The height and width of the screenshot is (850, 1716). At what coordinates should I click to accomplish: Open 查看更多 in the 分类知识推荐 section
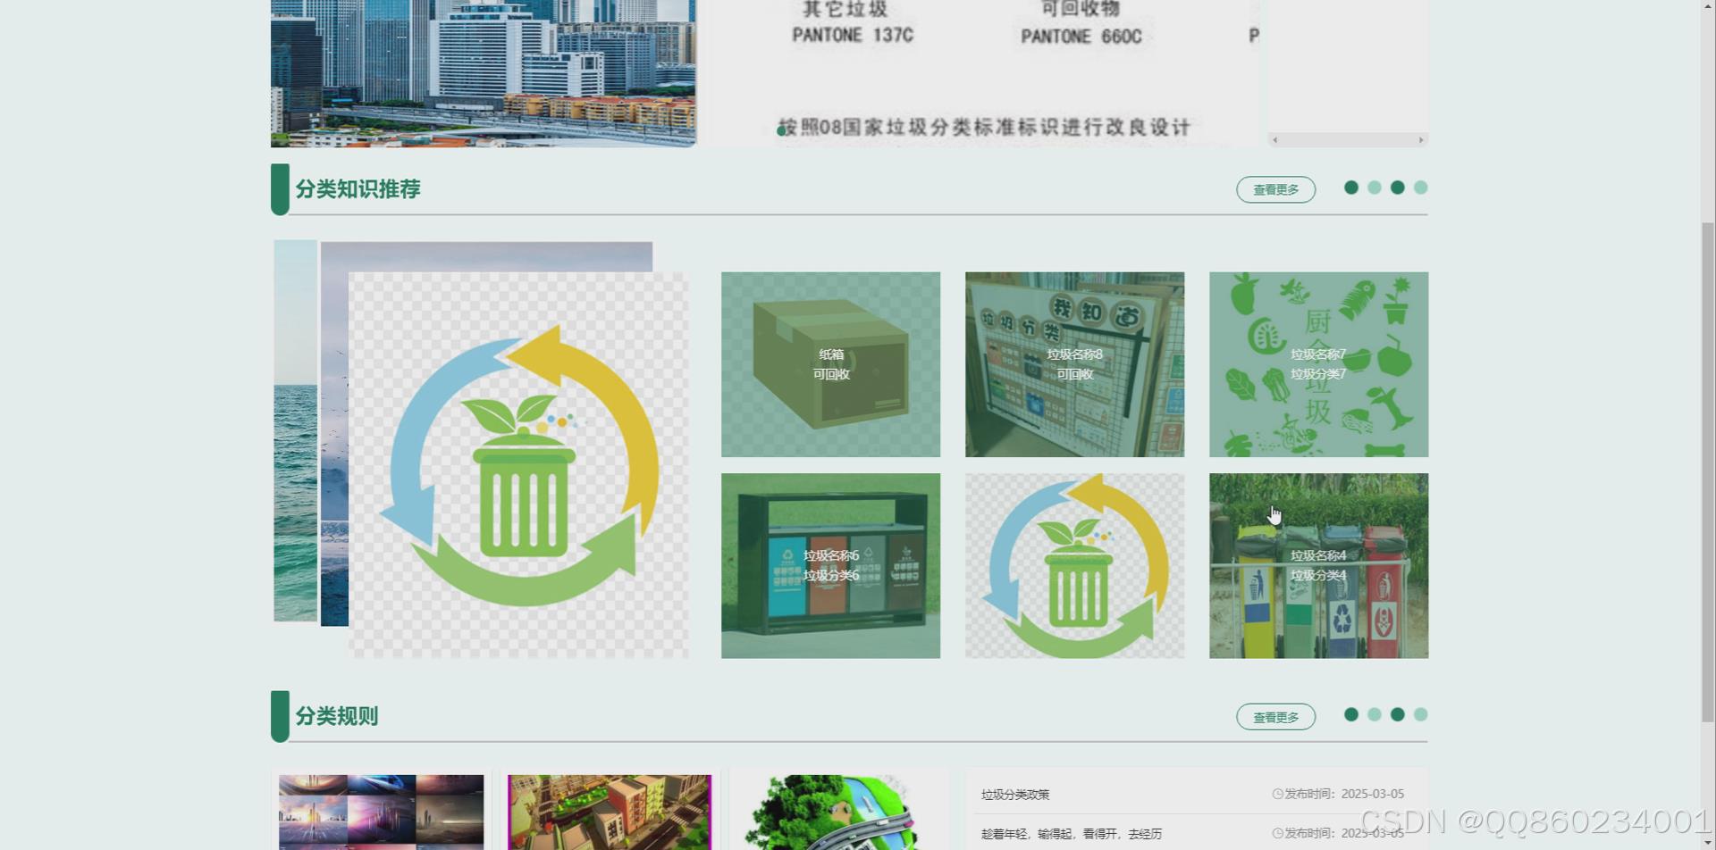click(1275, 189)
